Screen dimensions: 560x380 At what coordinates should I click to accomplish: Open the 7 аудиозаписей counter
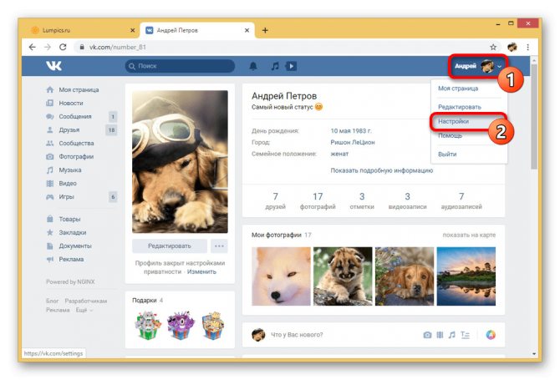(461, 201)
